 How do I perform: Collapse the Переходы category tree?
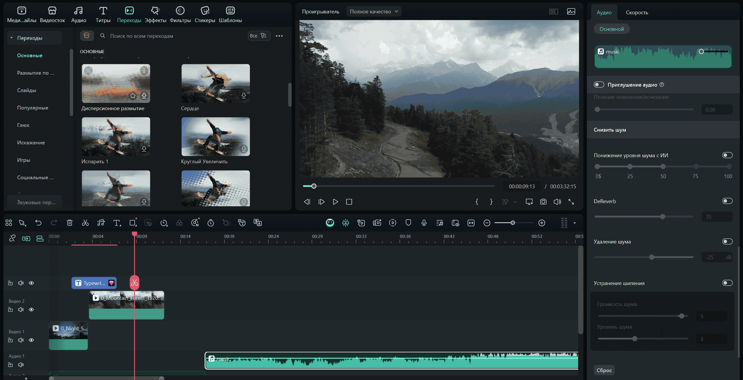pos(12,38)
